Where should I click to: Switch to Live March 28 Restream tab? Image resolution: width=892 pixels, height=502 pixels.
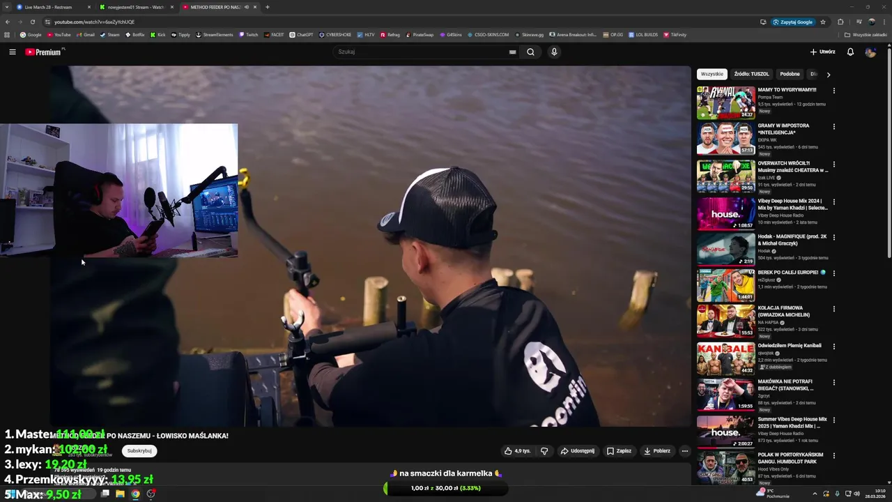(x=52, y=7)
